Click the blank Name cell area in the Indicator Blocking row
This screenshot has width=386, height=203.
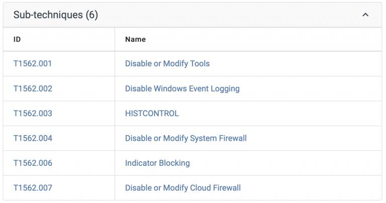(x=285, y=163)
